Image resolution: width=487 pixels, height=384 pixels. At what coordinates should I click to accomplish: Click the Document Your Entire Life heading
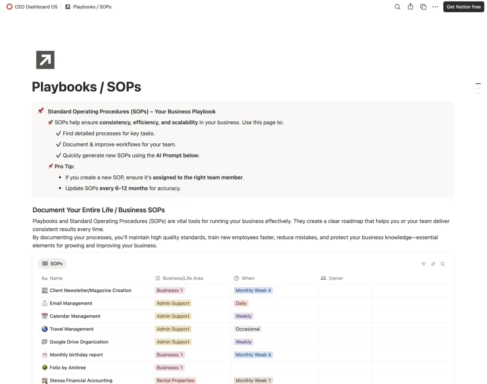pos(99,210)
